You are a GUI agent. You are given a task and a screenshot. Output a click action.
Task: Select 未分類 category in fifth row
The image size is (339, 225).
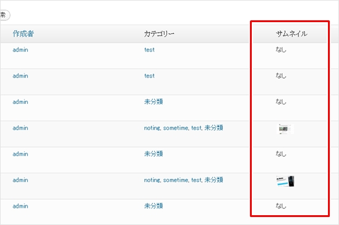(x=154, y=154)
